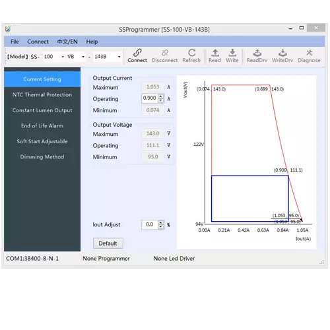The height and width of the screenshot is (330, 330).
Task: Open NTC Thermal Protection section
Action: click(42, 95)
